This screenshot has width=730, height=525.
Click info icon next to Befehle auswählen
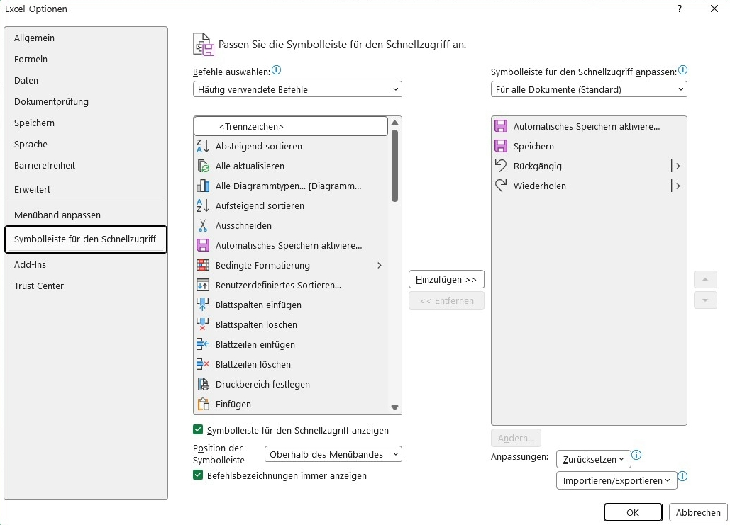tap(277, 70)
